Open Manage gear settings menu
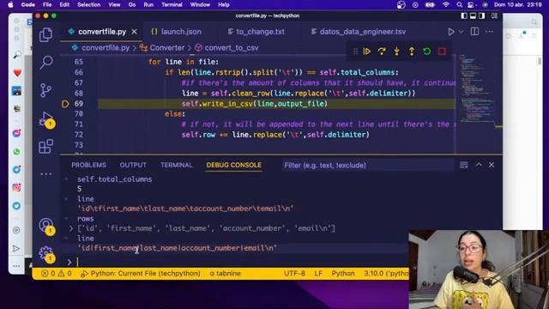The height and width of the screenshot is (309, 549). (x=45, y=253)
